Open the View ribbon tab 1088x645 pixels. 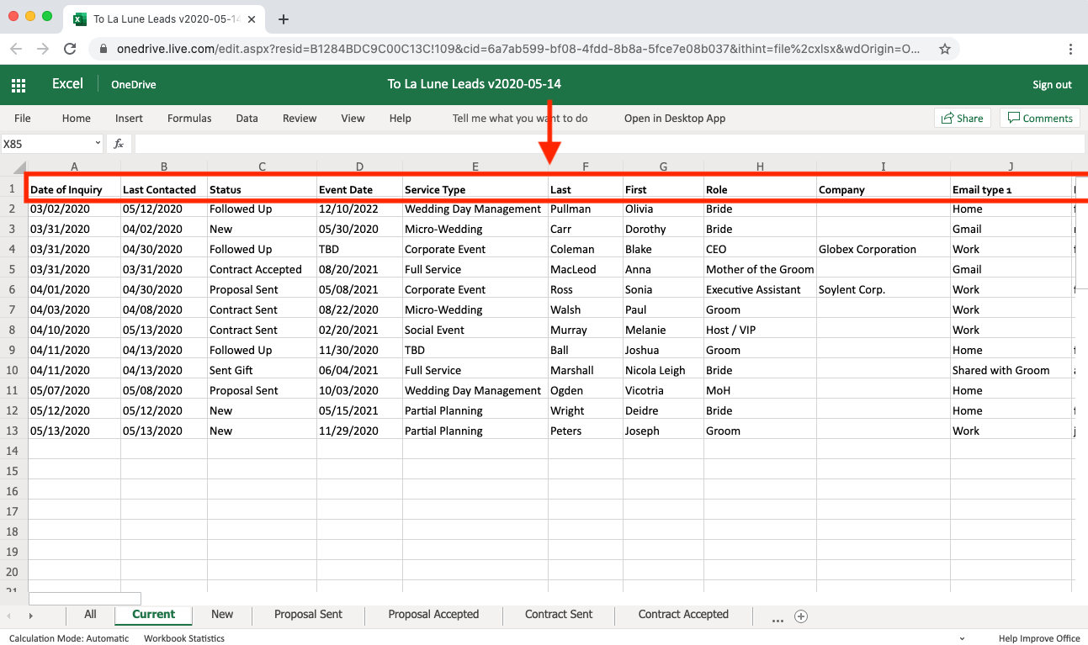[353, 119]
